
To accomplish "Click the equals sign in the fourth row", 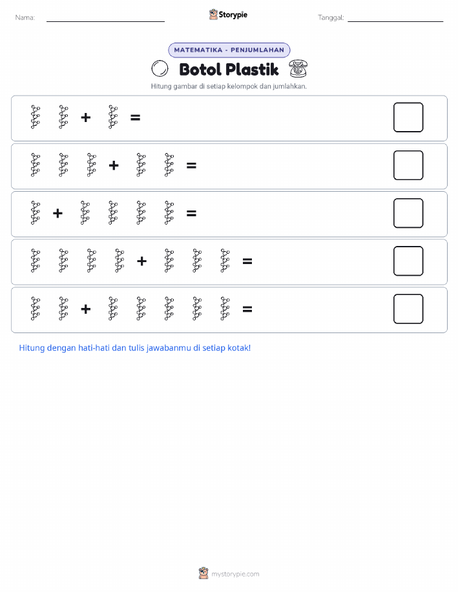I will [x=247, y=261].
